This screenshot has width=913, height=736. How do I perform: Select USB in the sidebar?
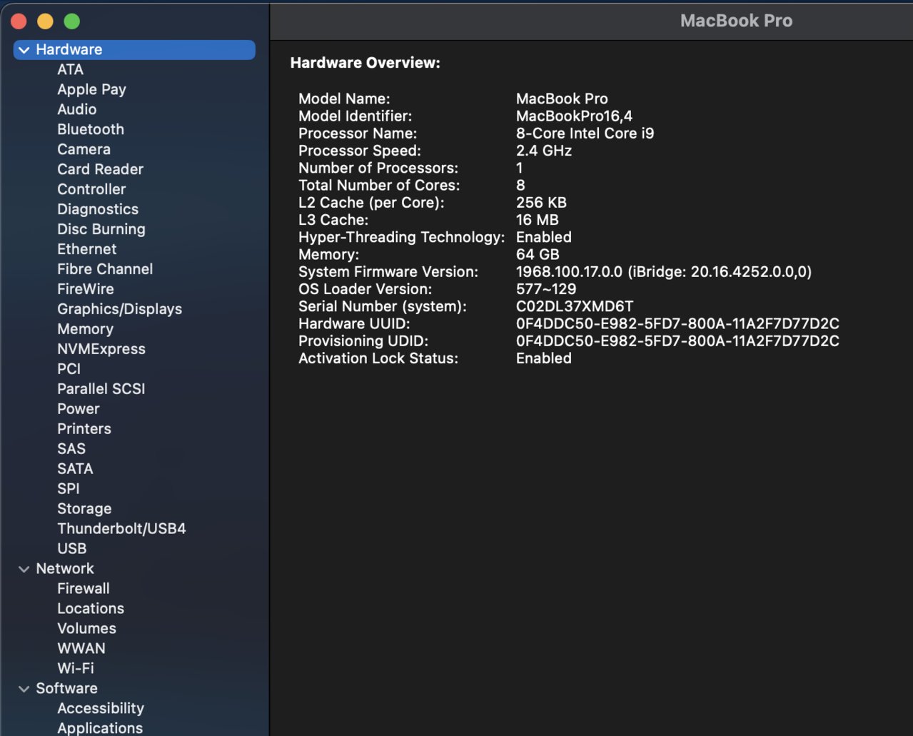72,550
